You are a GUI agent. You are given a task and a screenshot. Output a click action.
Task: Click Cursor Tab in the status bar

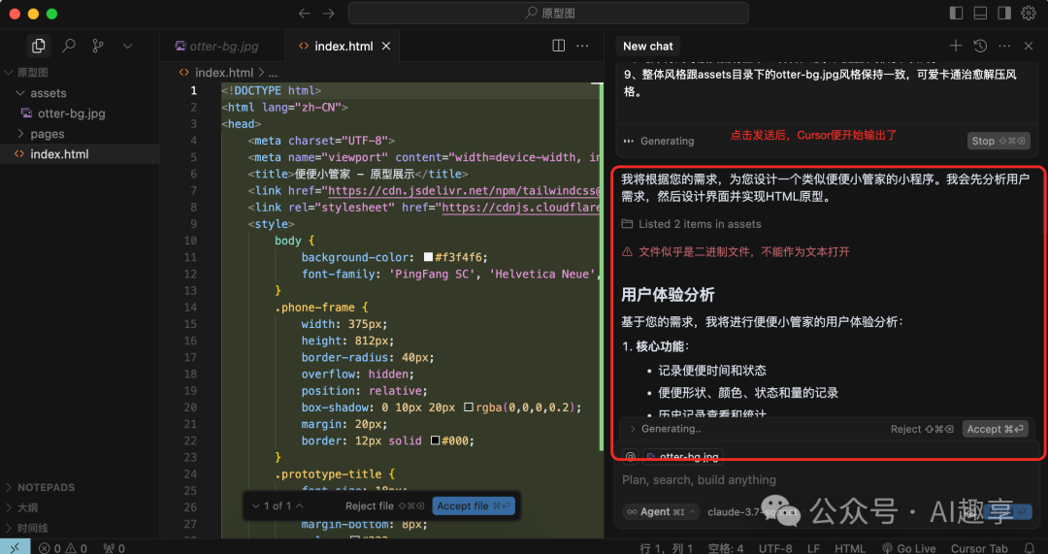click(x=979, y=548)
